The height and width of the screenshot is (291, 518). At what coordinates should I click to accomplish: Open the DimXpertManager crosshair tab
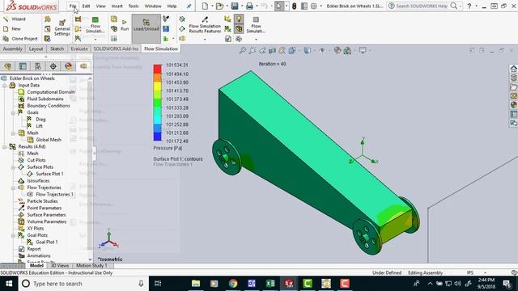[x=53, y=66]
